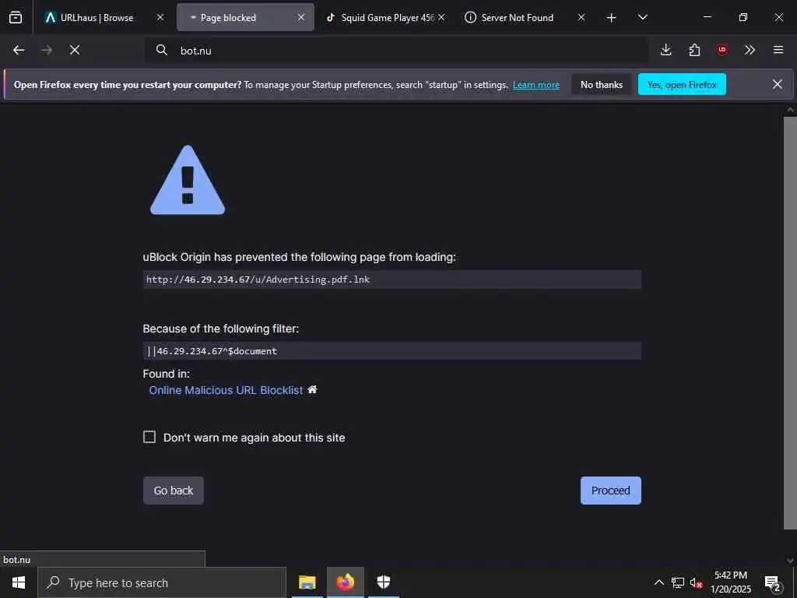Click the muted volume tray icon

pos(697,582)
